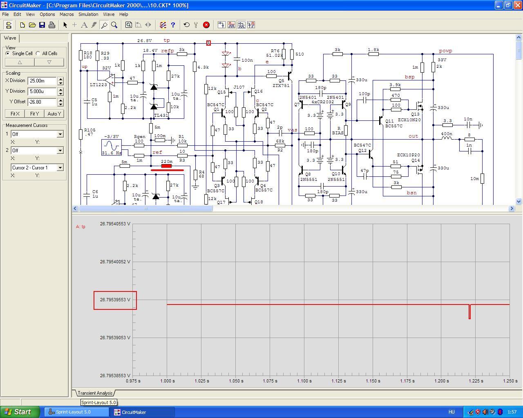This screenshot has height=418, width=523.
Task: Select the Probe tool icon
Action: point(104,25)
